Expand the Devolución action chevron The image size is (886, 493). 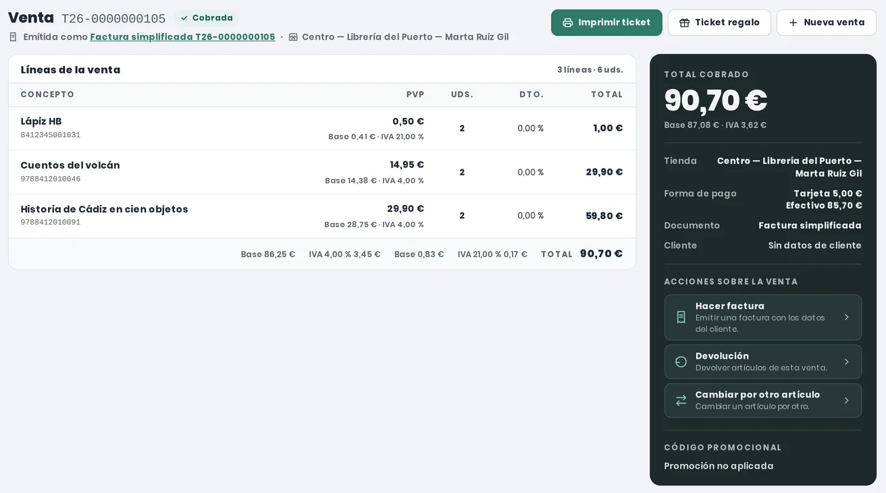(846, 362)
